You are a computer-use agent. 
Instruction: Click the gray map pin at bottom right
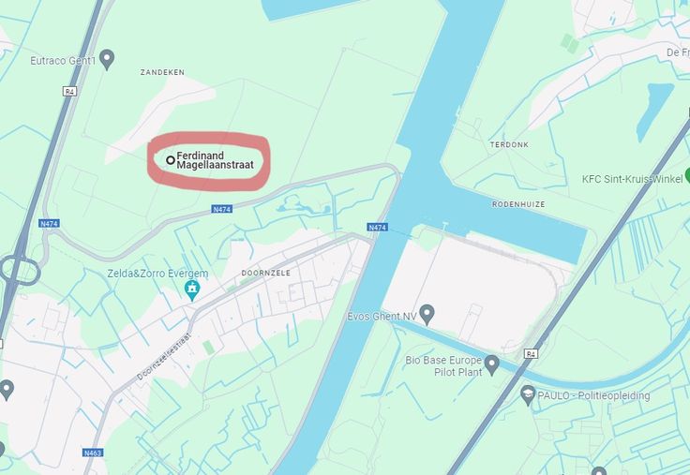[x=599, y=470]
